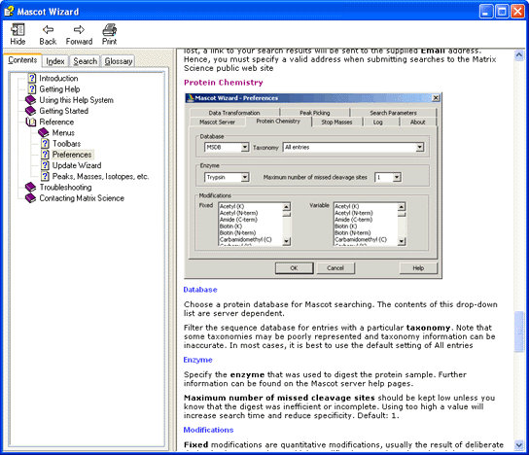Viewport: 529px width, 455px height.
Task: Open the Menus book icon
Action: click(44, 132)
